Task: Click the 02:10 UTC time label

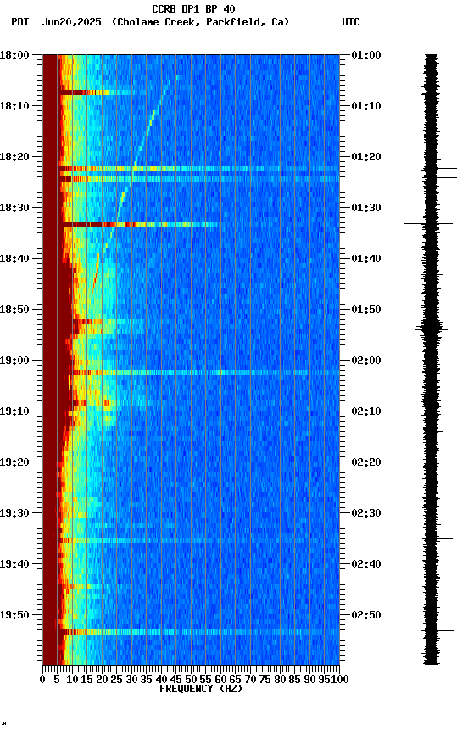Action: [x=366, y=411]
